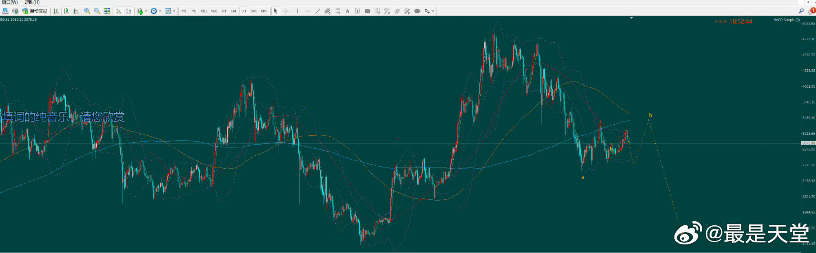The height and width of the screenshot is (253, 816).
Task: Click the wave label b on chart
Action: [x=650, y=115]
